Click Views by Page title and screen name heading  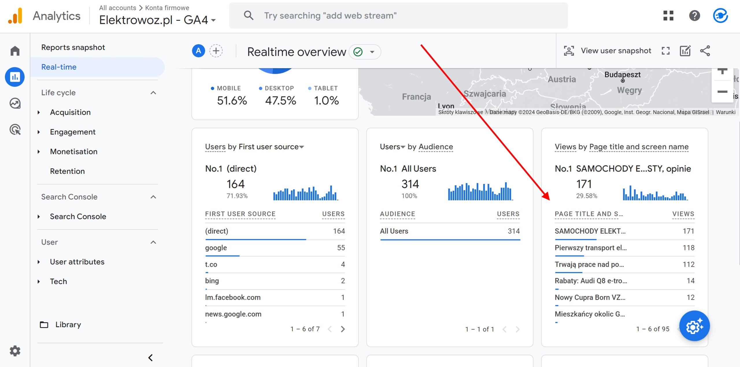[622, 147]
